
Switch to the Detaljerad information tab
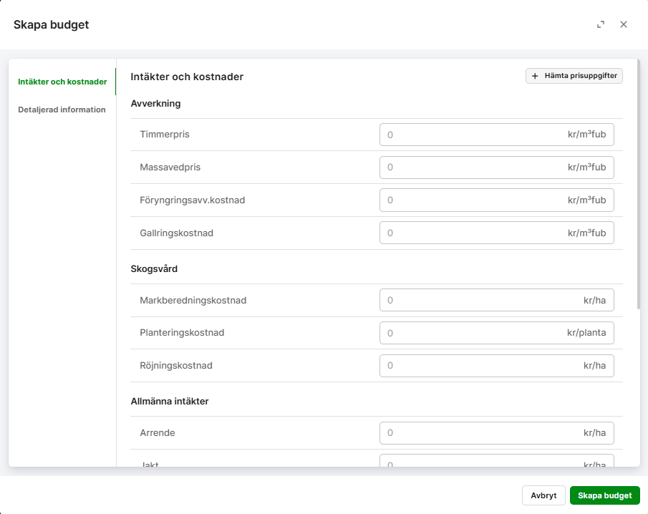click(62, 110)
